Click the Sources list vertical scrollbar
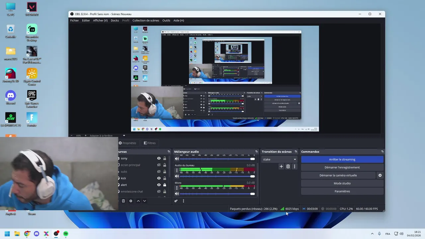Image resolution: width=425 pixels, height=239 pixels. [x=169, y=166]
